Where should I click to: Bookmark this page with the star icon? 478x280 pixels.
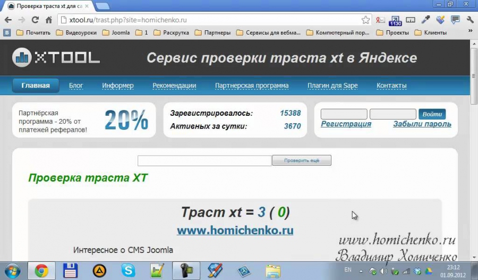coord(365,20)
